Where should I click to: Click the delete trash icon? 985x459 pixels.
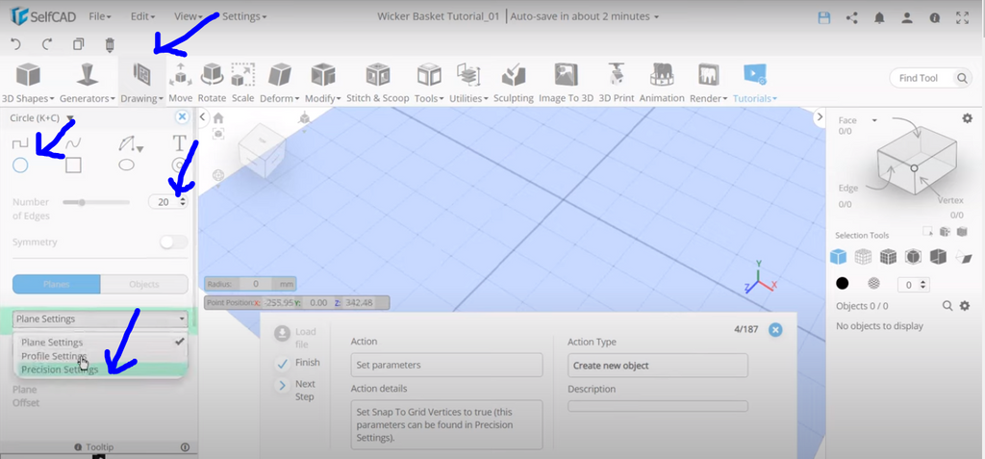tap(110, 44)
